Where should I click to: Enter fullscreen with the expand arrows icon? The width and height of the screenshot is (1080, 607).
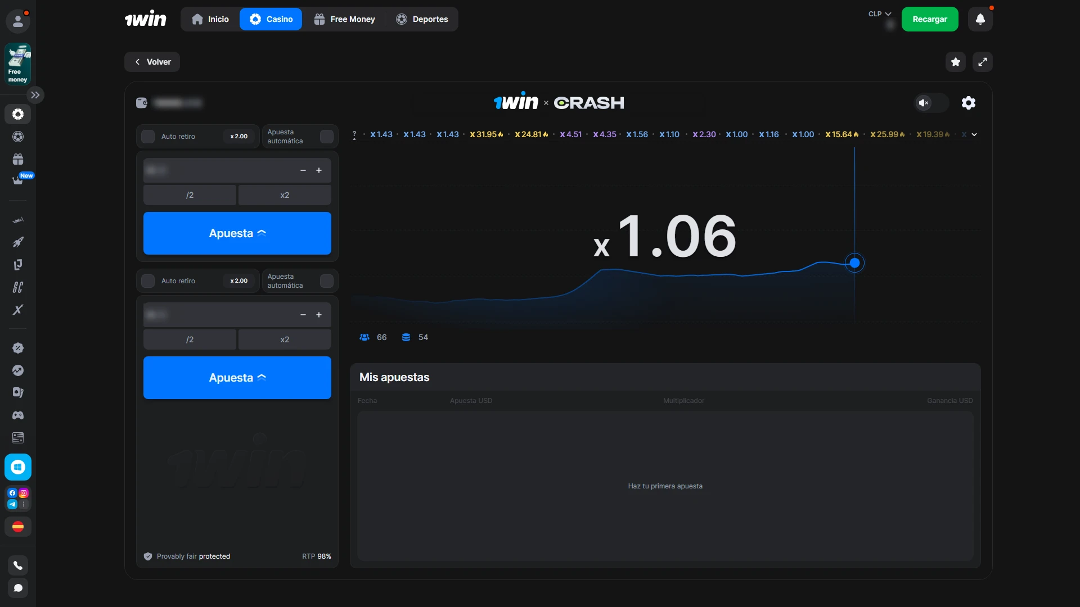tap(982, 62)
